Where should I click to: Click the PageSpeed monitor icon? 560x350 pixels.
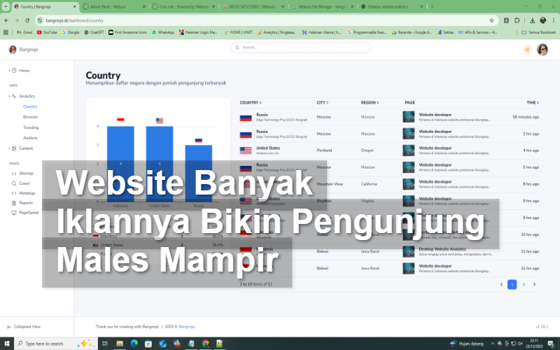[x=14, y=212]
